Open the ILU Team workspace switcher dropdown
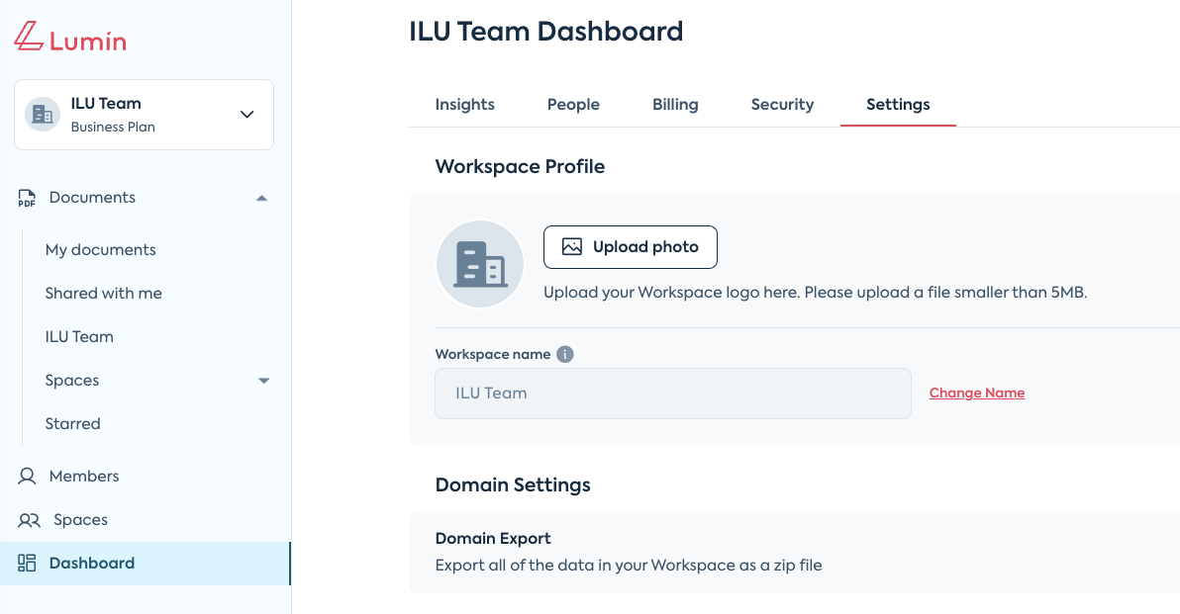The image size is (1180, 614). pos(144,115)
